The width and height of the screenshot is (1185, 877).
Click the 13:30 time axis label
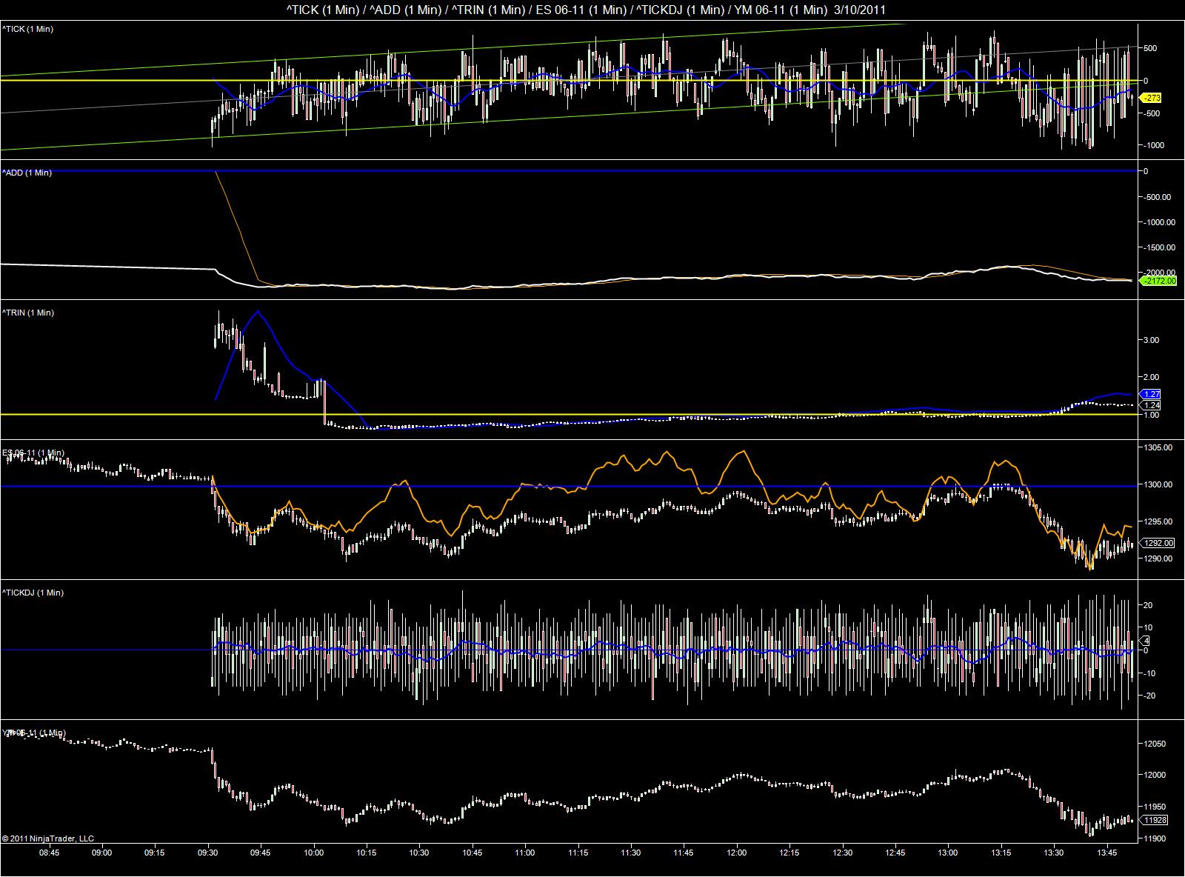tap(1055, 853)
